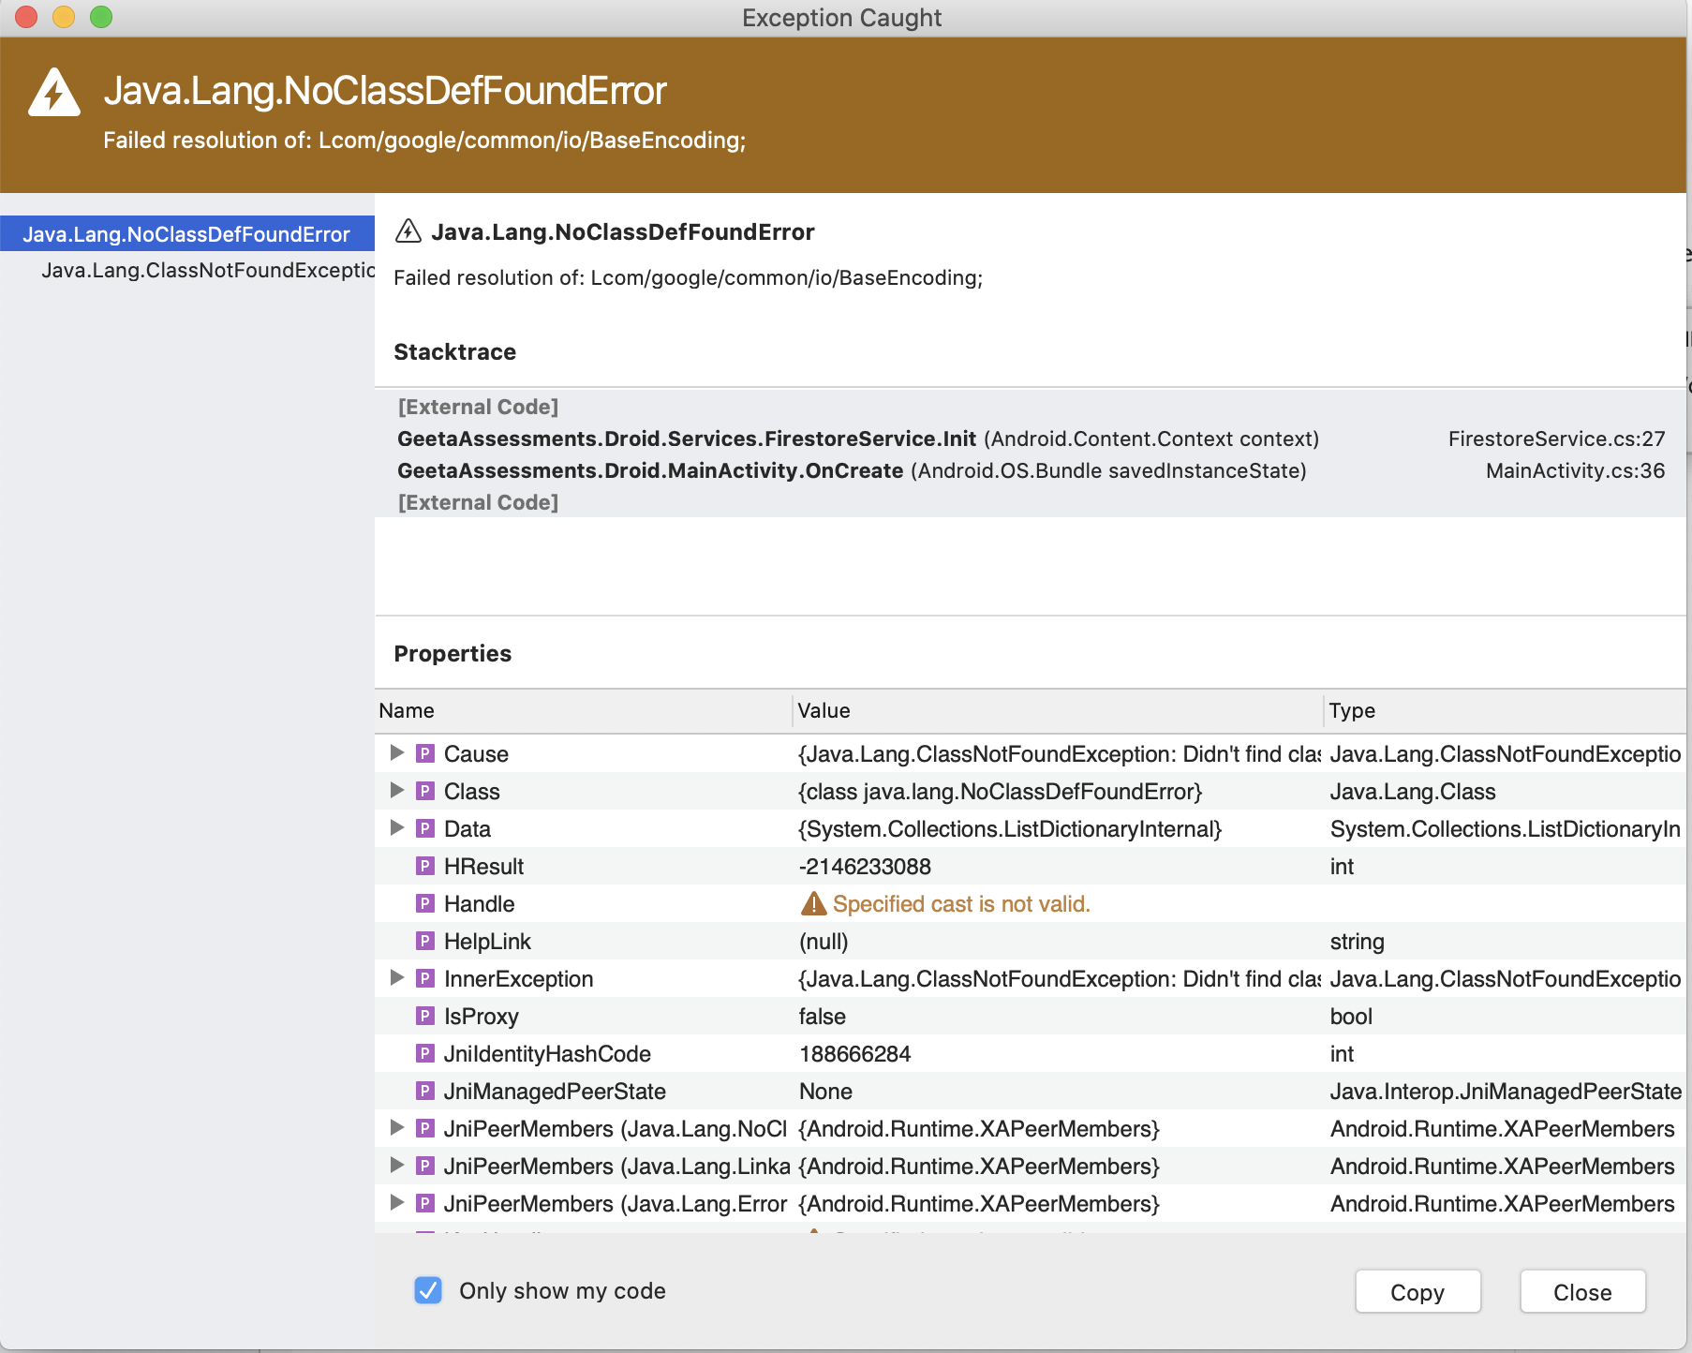
Task: Select the IsProxy false value
Action: (x=822, y=1016)
